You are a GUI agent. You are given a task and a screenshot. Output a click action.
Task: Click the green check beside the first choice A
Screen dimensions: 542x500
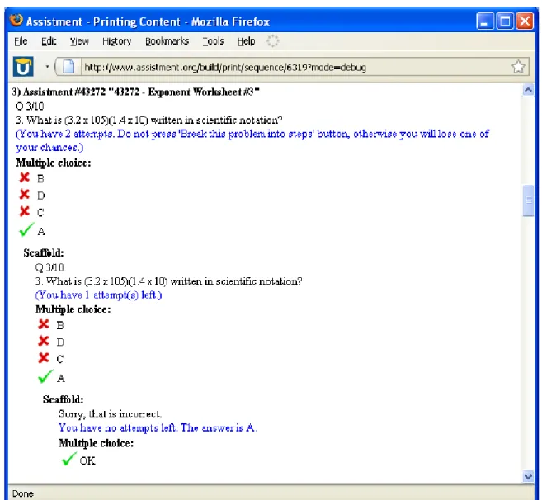click(26, 229)
